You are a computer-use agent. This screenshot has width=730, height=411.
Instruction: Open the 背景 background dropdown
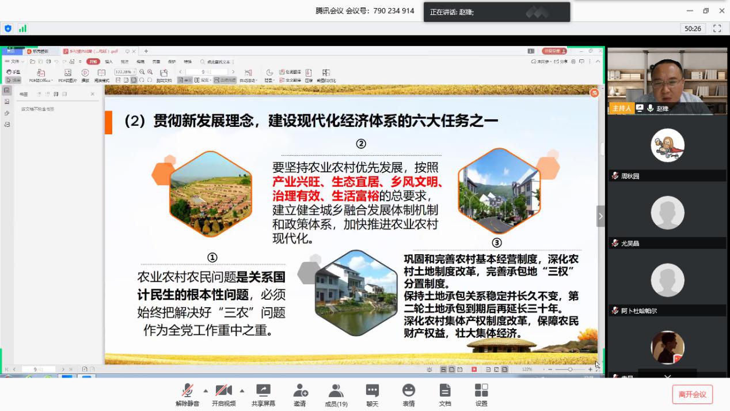(x=269, y=76)
